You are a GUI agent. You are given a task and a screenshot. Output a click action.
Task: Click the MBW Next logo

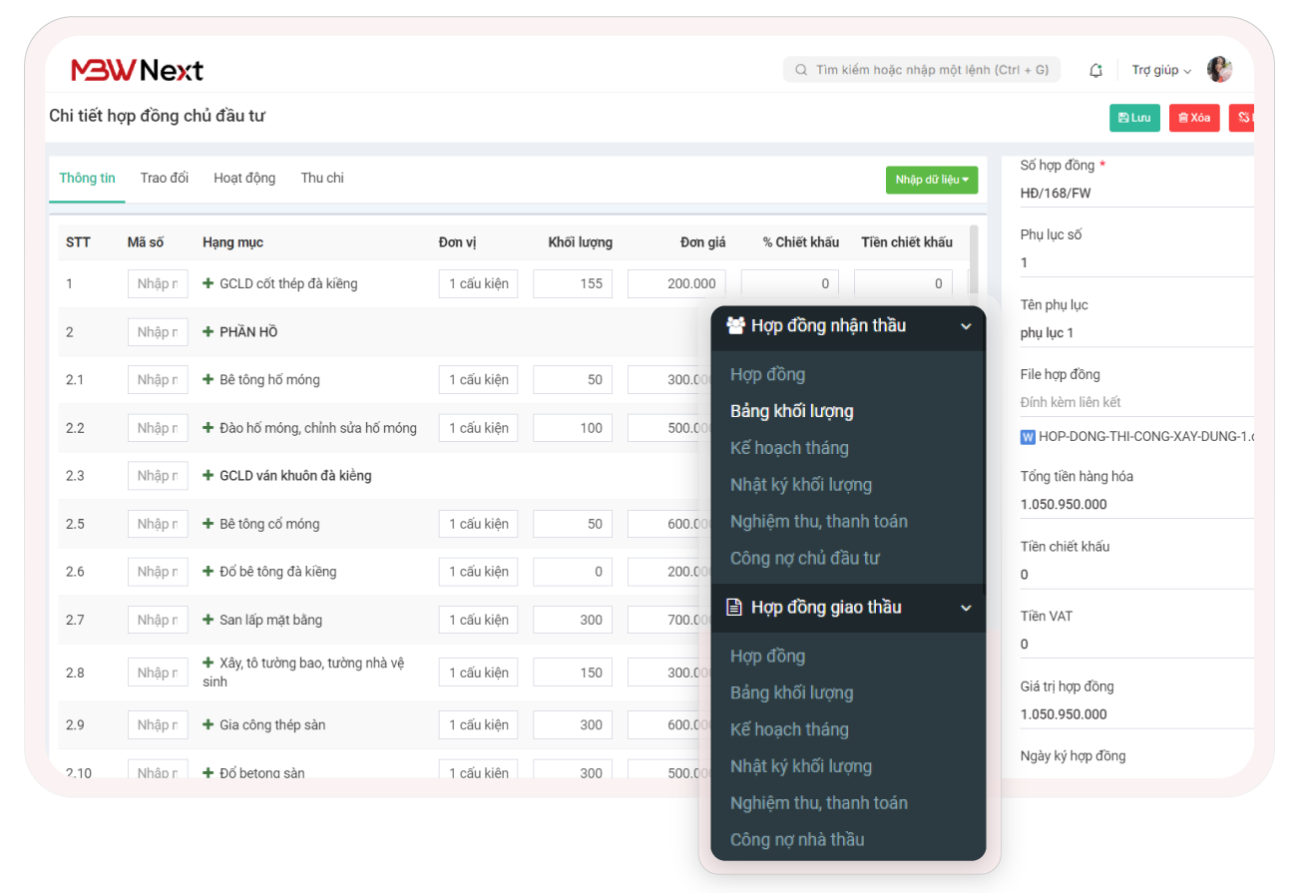137,70
